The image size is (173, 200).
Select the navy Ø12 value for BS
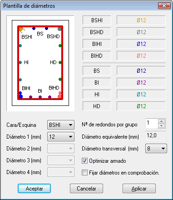pyautogui.click(x=141, y=70)
